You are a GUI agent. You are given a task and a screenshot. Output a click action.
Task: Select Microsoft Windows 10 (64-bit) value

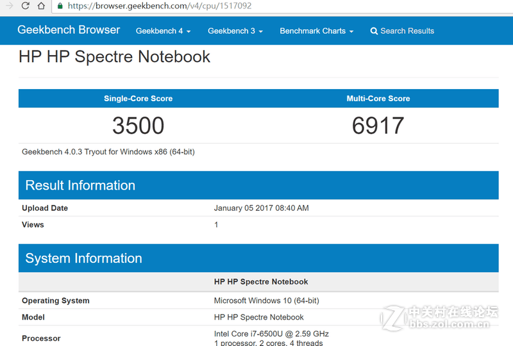click(x=267, y=301)
